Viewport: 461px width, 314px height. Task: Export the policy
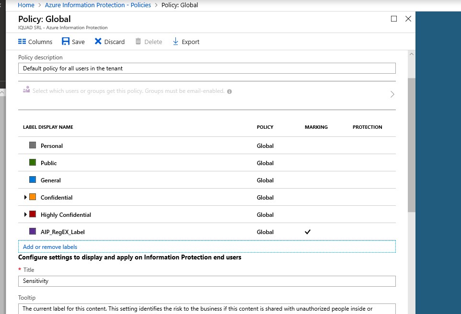click(186, 42)
